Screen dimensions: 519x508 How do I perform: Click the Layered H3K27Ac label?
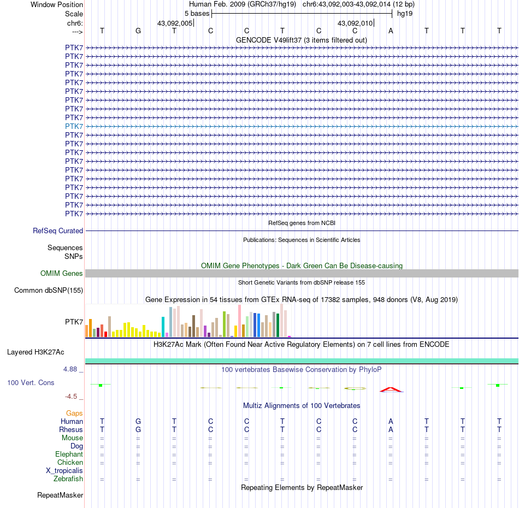[36, 352]
